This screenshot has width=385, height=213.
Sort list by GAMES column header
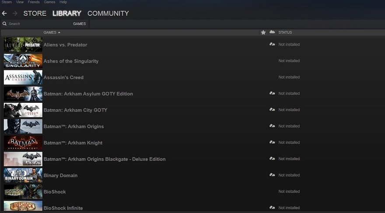click(52, 32)
